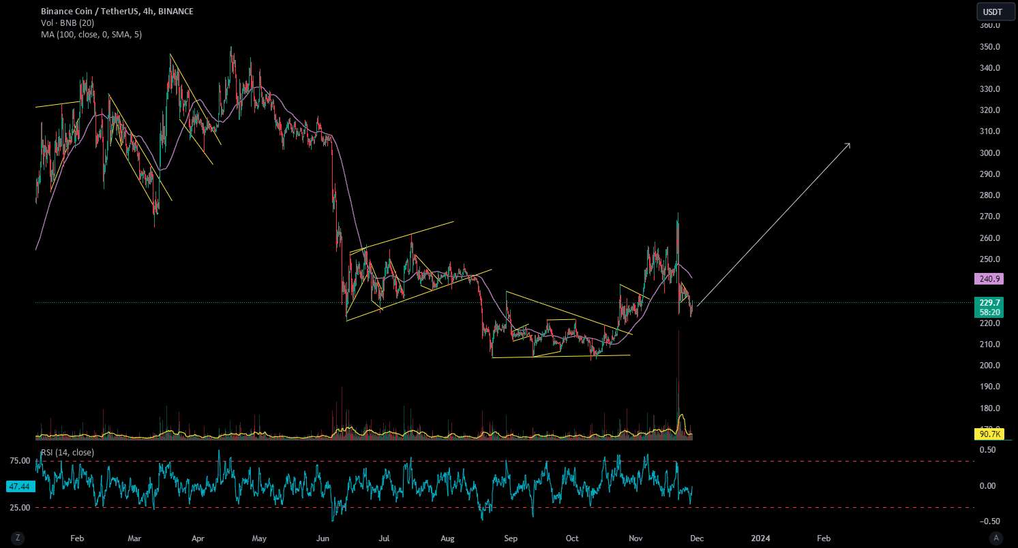Click the Dec label on time axis

point(695,538)
